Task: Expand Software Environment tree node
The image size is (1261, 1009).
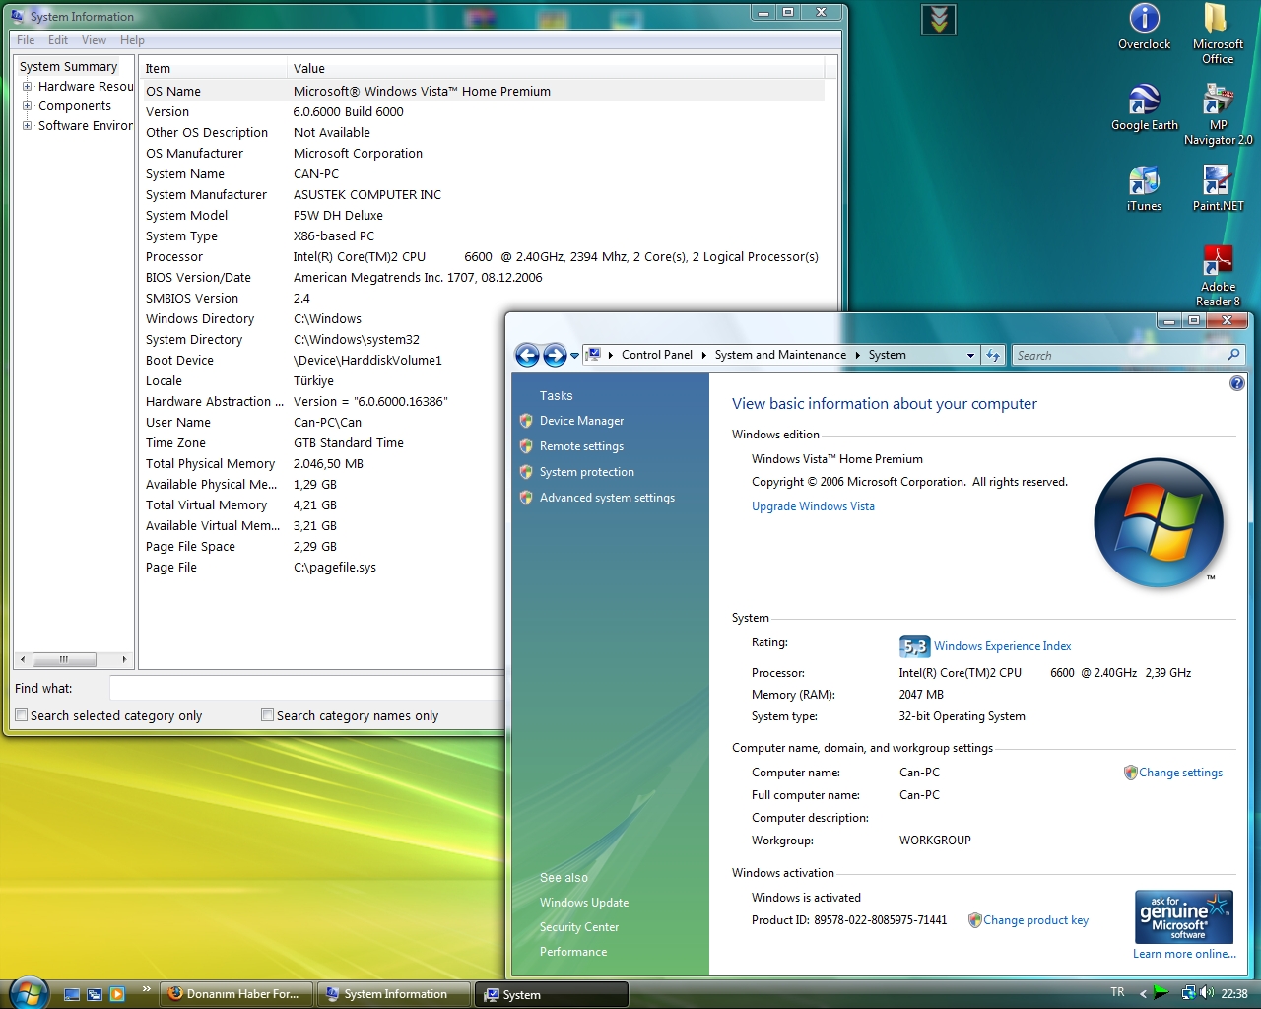Action: click(28, 126)
